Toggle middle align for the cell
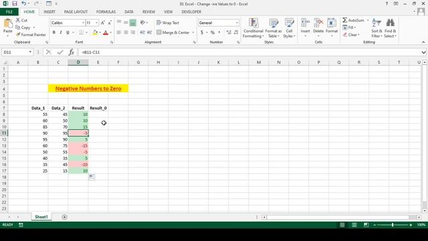The width and height of the screenshot is (428, 241). 126,23
